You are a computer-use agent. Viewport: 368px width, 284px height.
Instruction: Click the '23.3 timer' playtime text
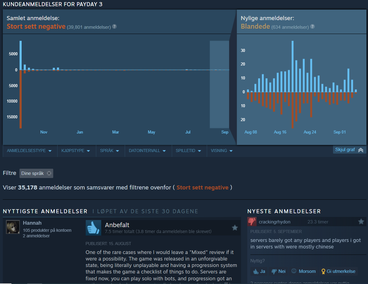click(318, 222)
